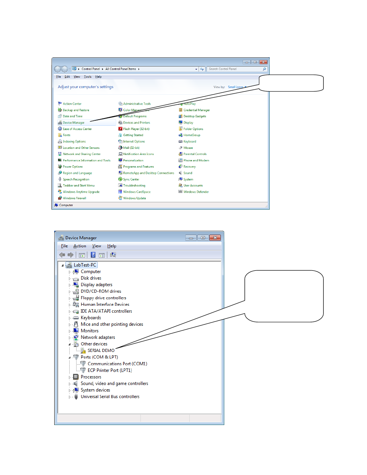The height and width of the screenshot is (475, 367).
Task: Collapse the Other devices node
Action: [x=70, y=344]
